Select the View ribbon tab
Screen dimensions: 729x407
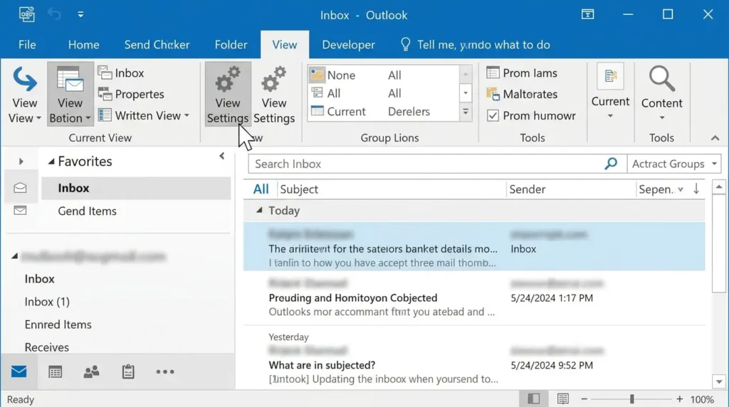click(285, 45)
